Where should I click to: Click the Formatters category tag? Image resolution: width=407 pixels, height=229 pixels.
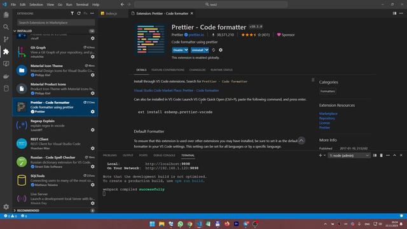[x=328, y=91]
